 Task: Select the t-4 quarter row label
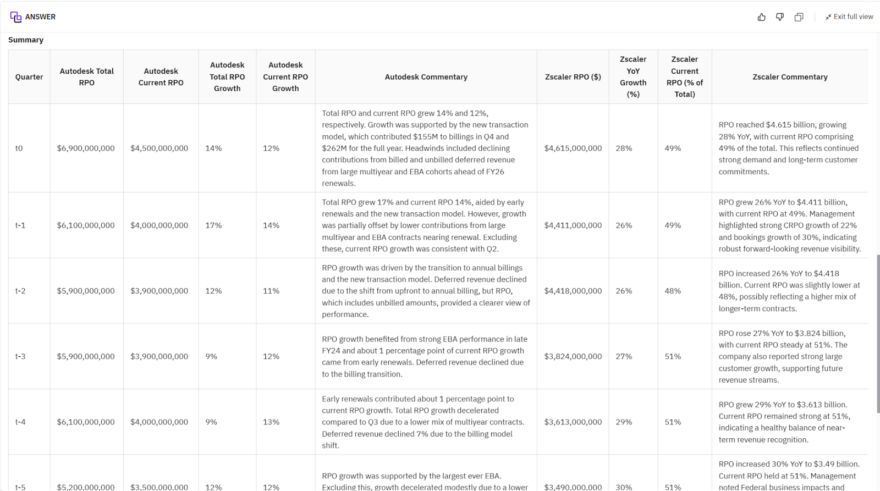20,422
